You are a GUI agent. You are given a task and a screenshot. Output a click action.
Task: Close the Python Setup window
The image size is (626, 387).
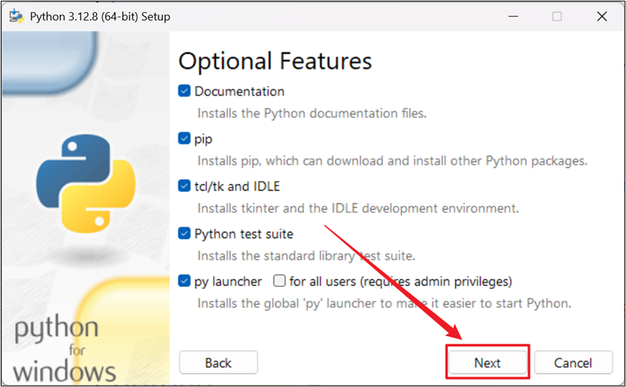602,17
